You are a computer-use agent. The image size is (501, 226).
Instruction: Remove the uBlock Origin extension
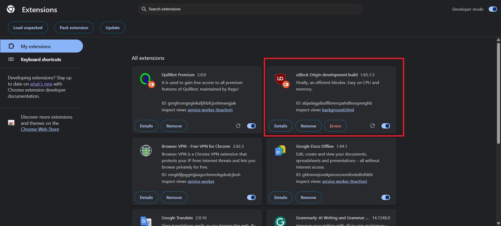pyautogui.click(x=308, y=126)
